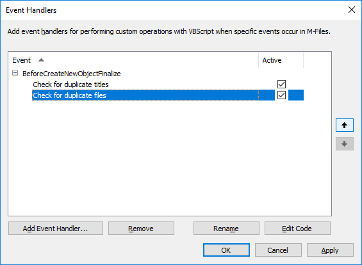362x265 pixels.
Task: Click the grayed down arrow button
Action: (345, 143)
